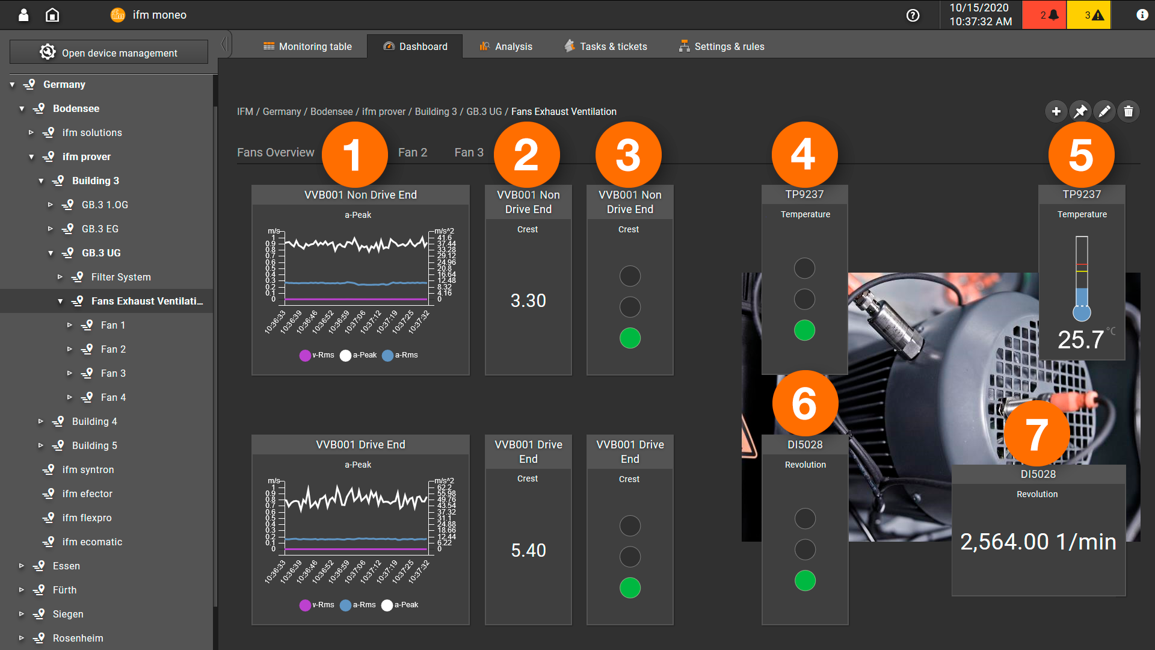Viewport: 1155px width, 650px height.
Task: Collapse the left sidebar panel handle
Action: 224,44
